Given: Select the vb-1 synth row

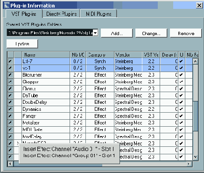Looking at the screenshot, I should [100, 68].
